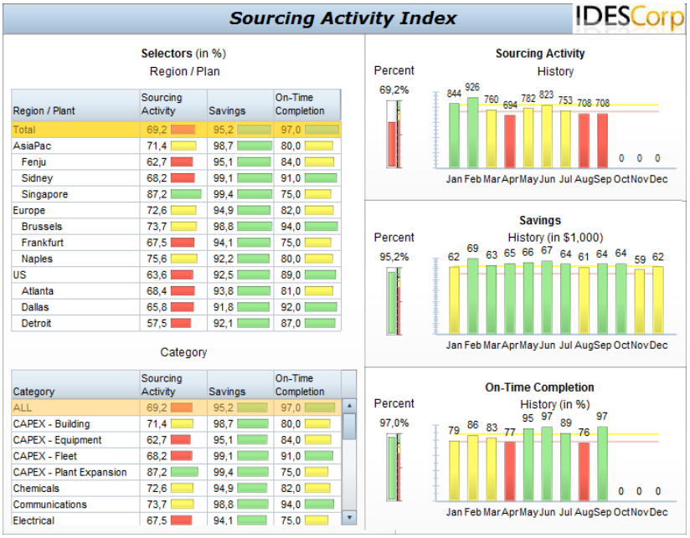690x538 pixels.
Task: Click the Feb bar in Sourcing Activity chart
Action: point(473,132)
